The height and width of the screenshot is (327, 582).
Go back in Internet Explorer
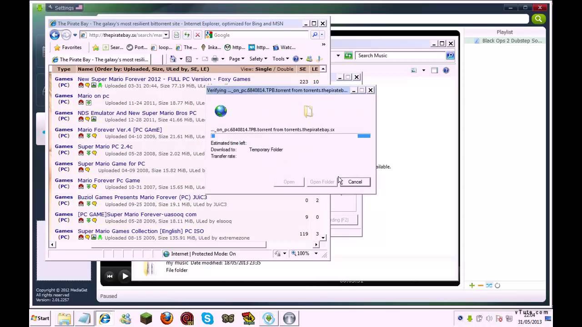pos(55,35)
